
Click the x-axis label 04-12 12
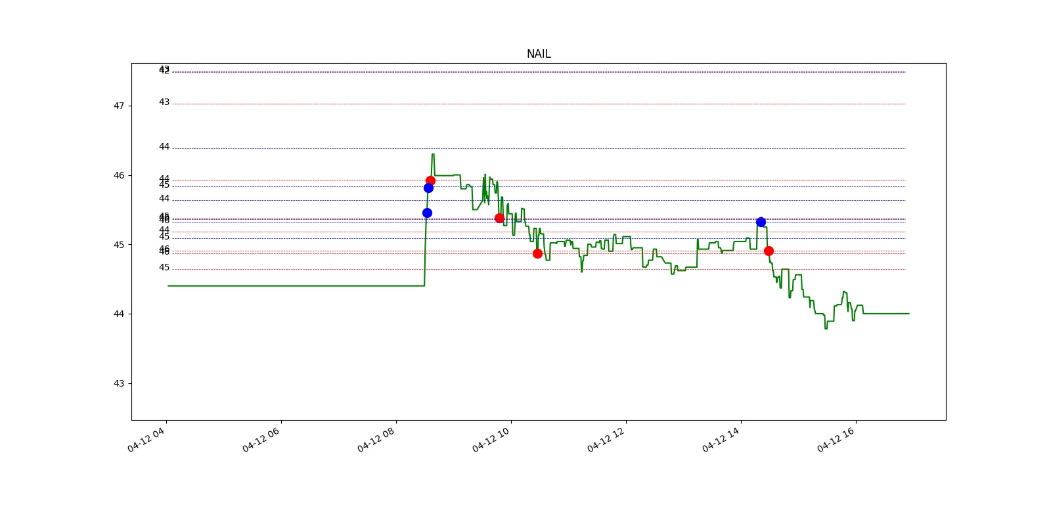606,439
